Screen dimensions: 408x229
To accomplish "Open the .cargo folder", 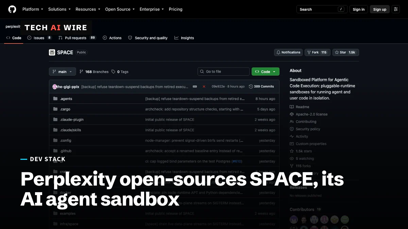I will coord(65,109).
